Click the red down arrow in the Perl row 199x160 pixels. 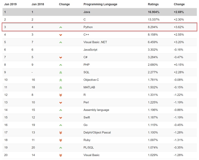(61, 103)
